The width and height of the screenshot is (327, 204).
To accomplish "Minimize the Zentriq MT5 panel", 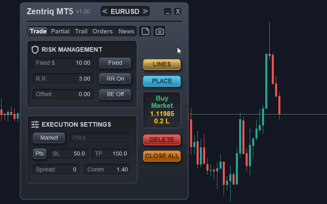I will pos(168,11).
